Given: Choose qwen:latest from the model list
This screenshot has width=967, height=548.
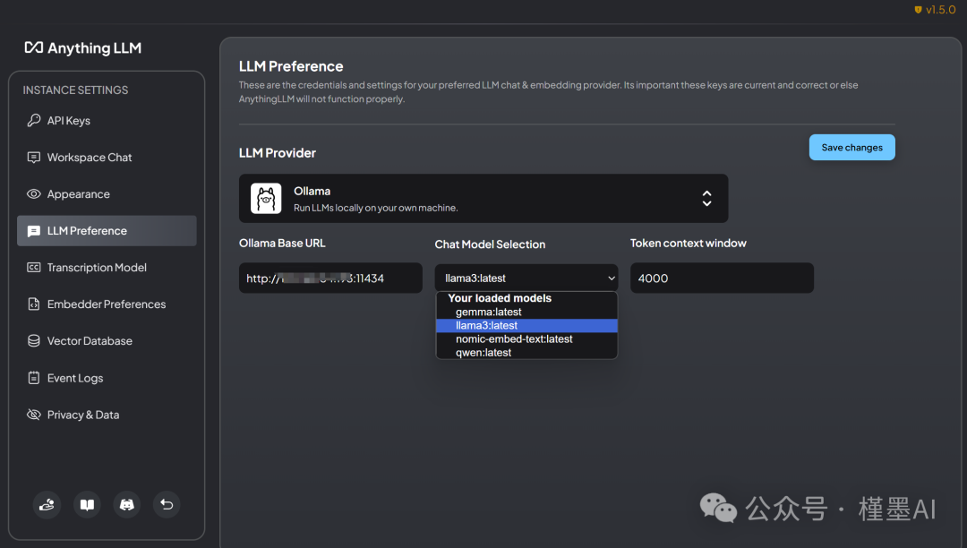Looking at the screenshot, I should (x=526, y=353).
